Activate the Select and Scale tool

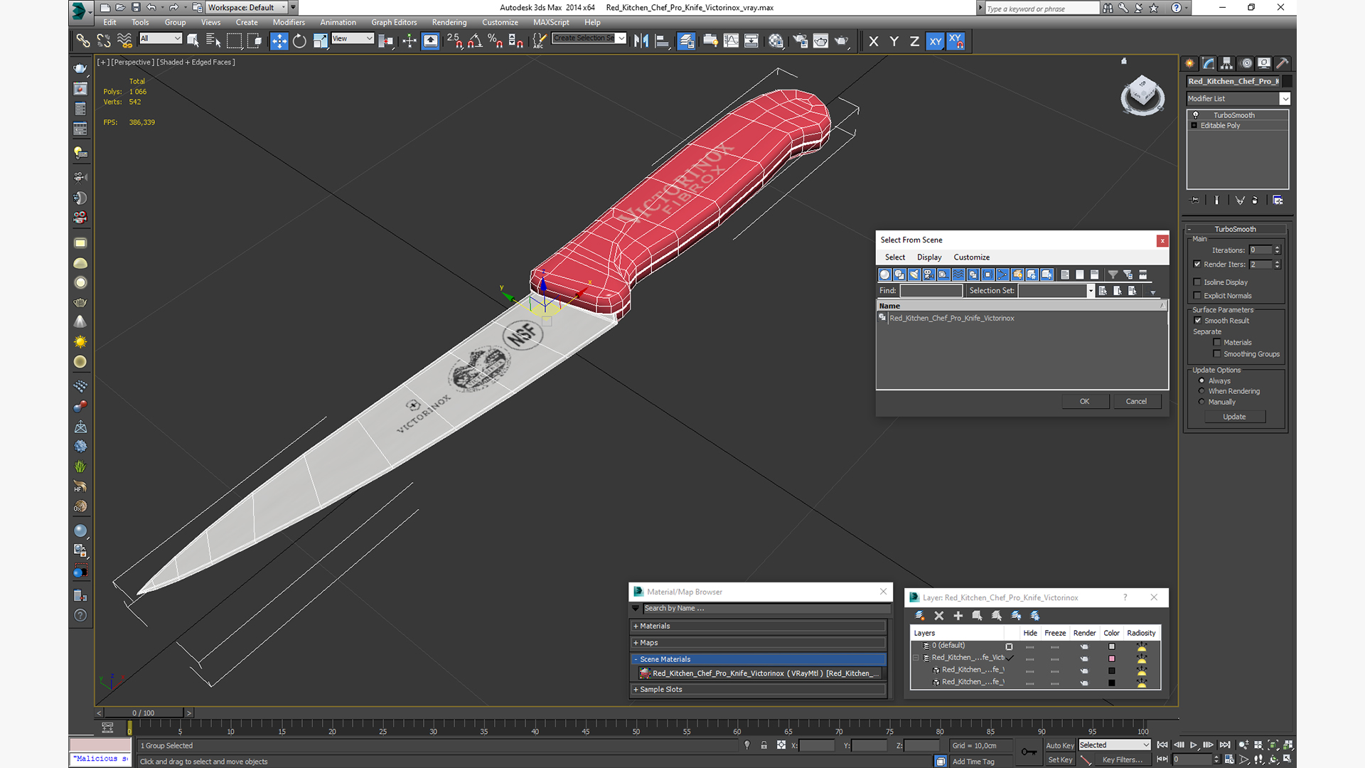(x=320, y=41)
